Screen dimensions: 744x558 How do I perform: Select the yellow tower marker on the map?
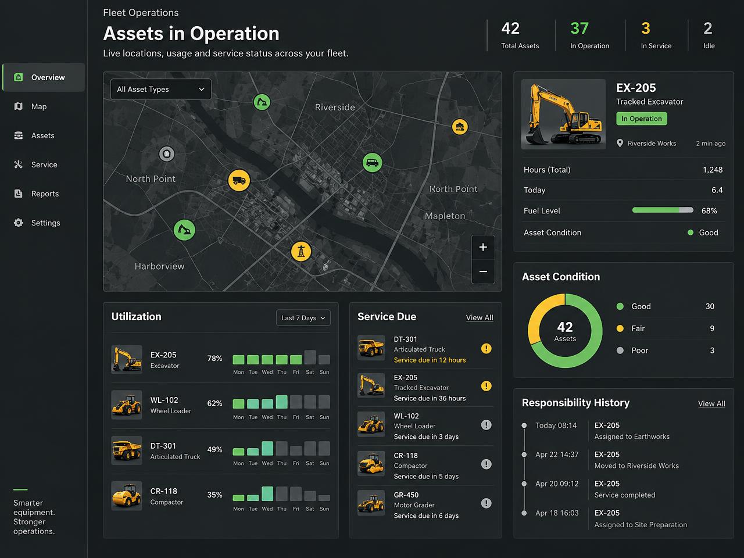click(x=301, y=252)
